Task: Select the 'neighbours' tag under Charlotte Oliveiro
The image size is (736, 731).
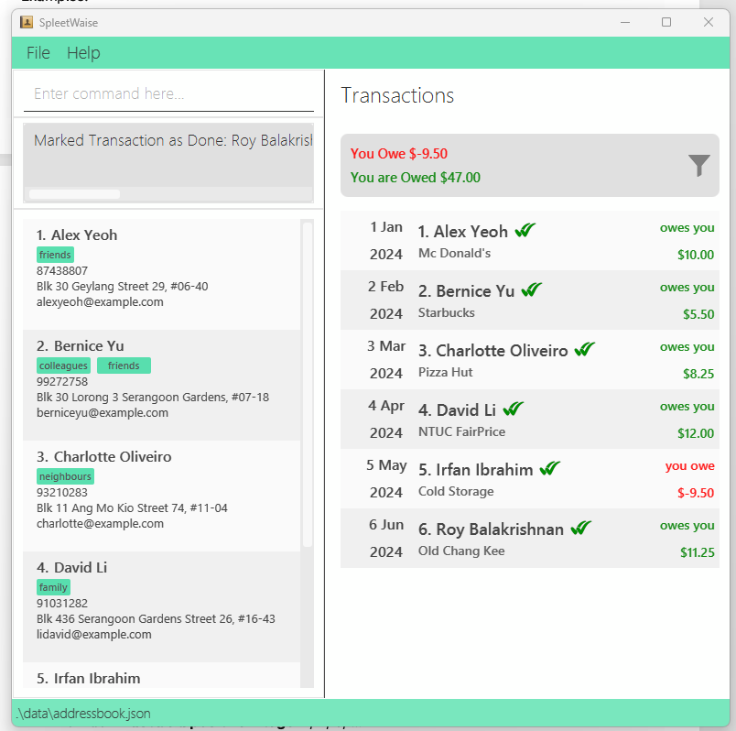Action: point(65,476)
